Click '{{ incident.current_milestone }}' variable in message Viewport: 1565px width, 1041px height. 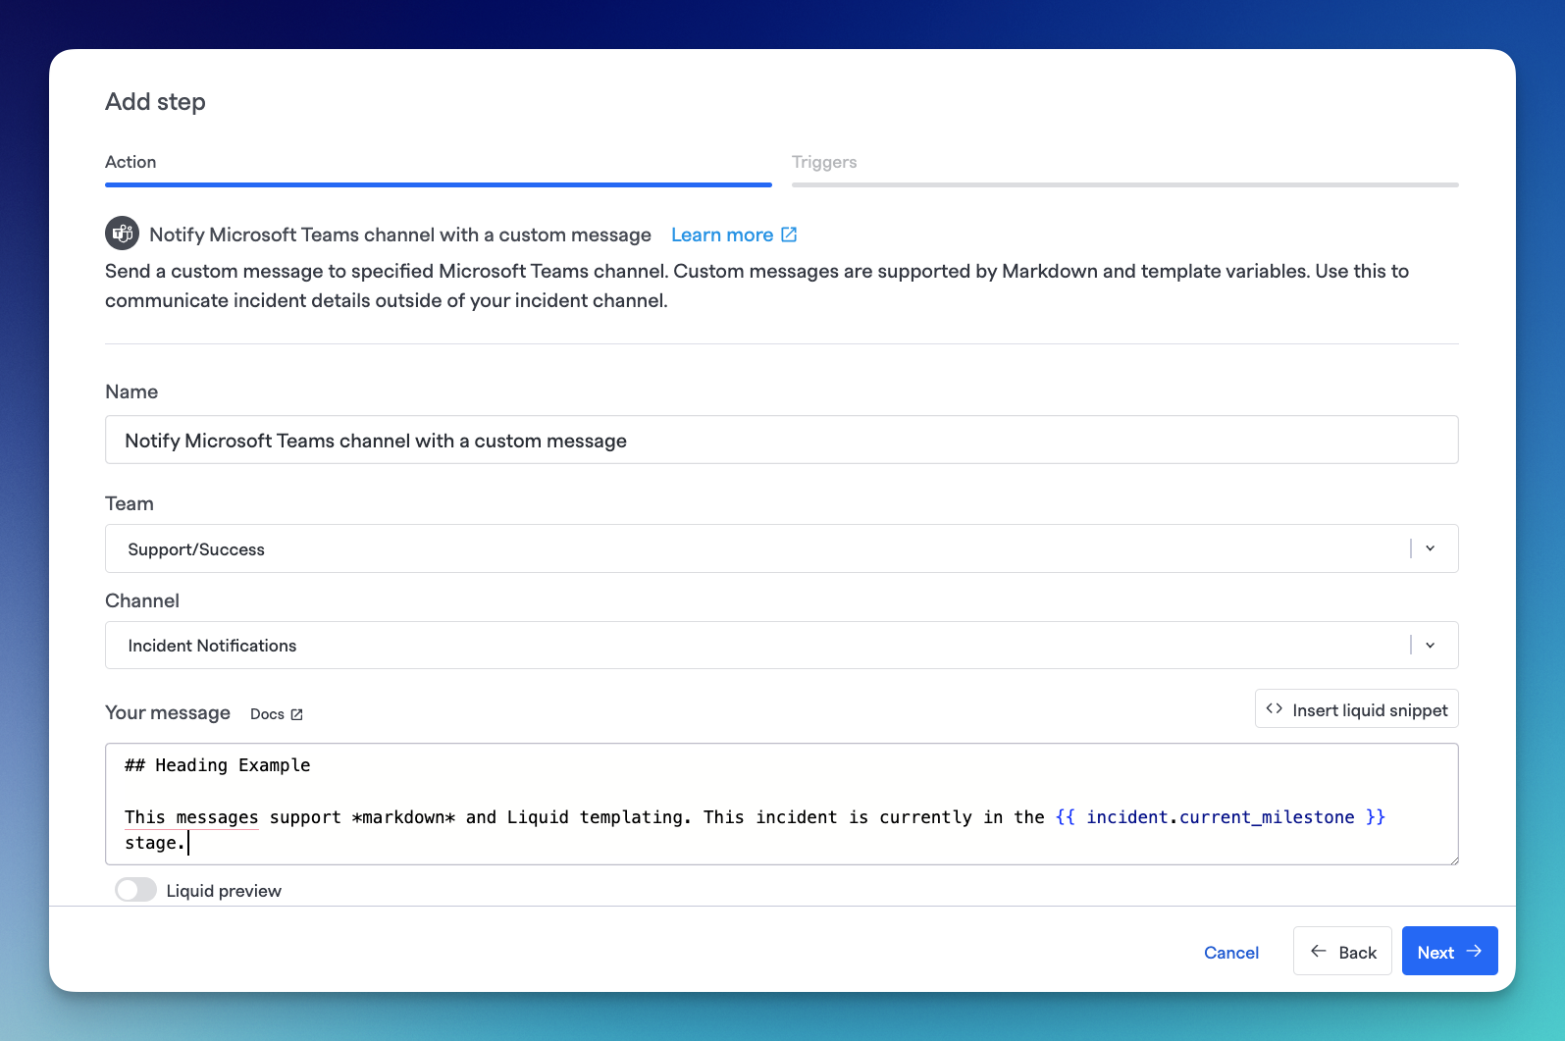[1221, 817]
